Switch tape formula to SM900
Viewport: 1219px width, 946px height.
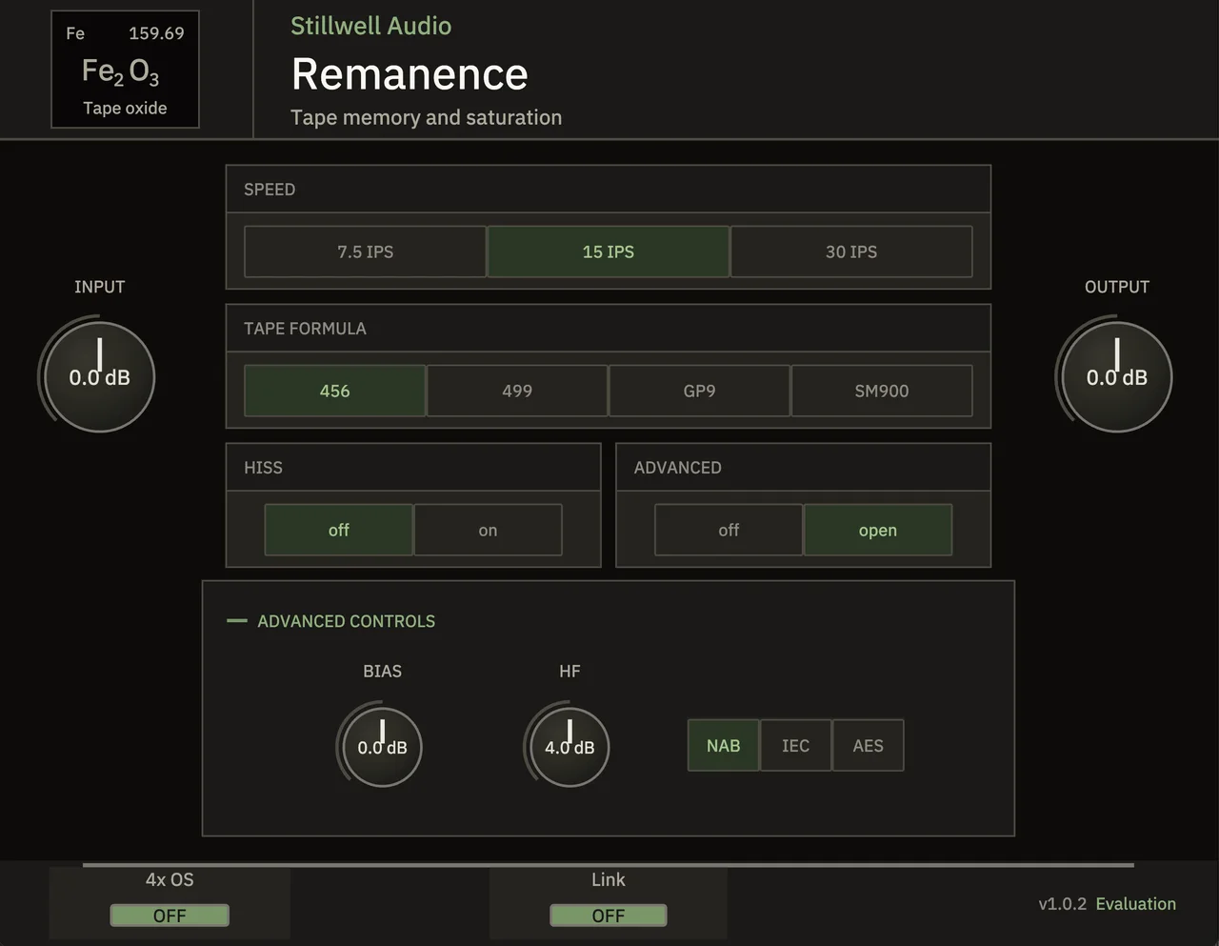882,391
